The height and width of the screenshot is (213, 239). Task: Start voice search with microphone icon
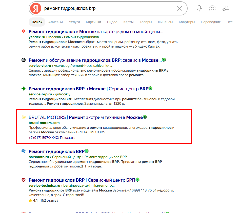pyautogui.click(x=199, y=8)
